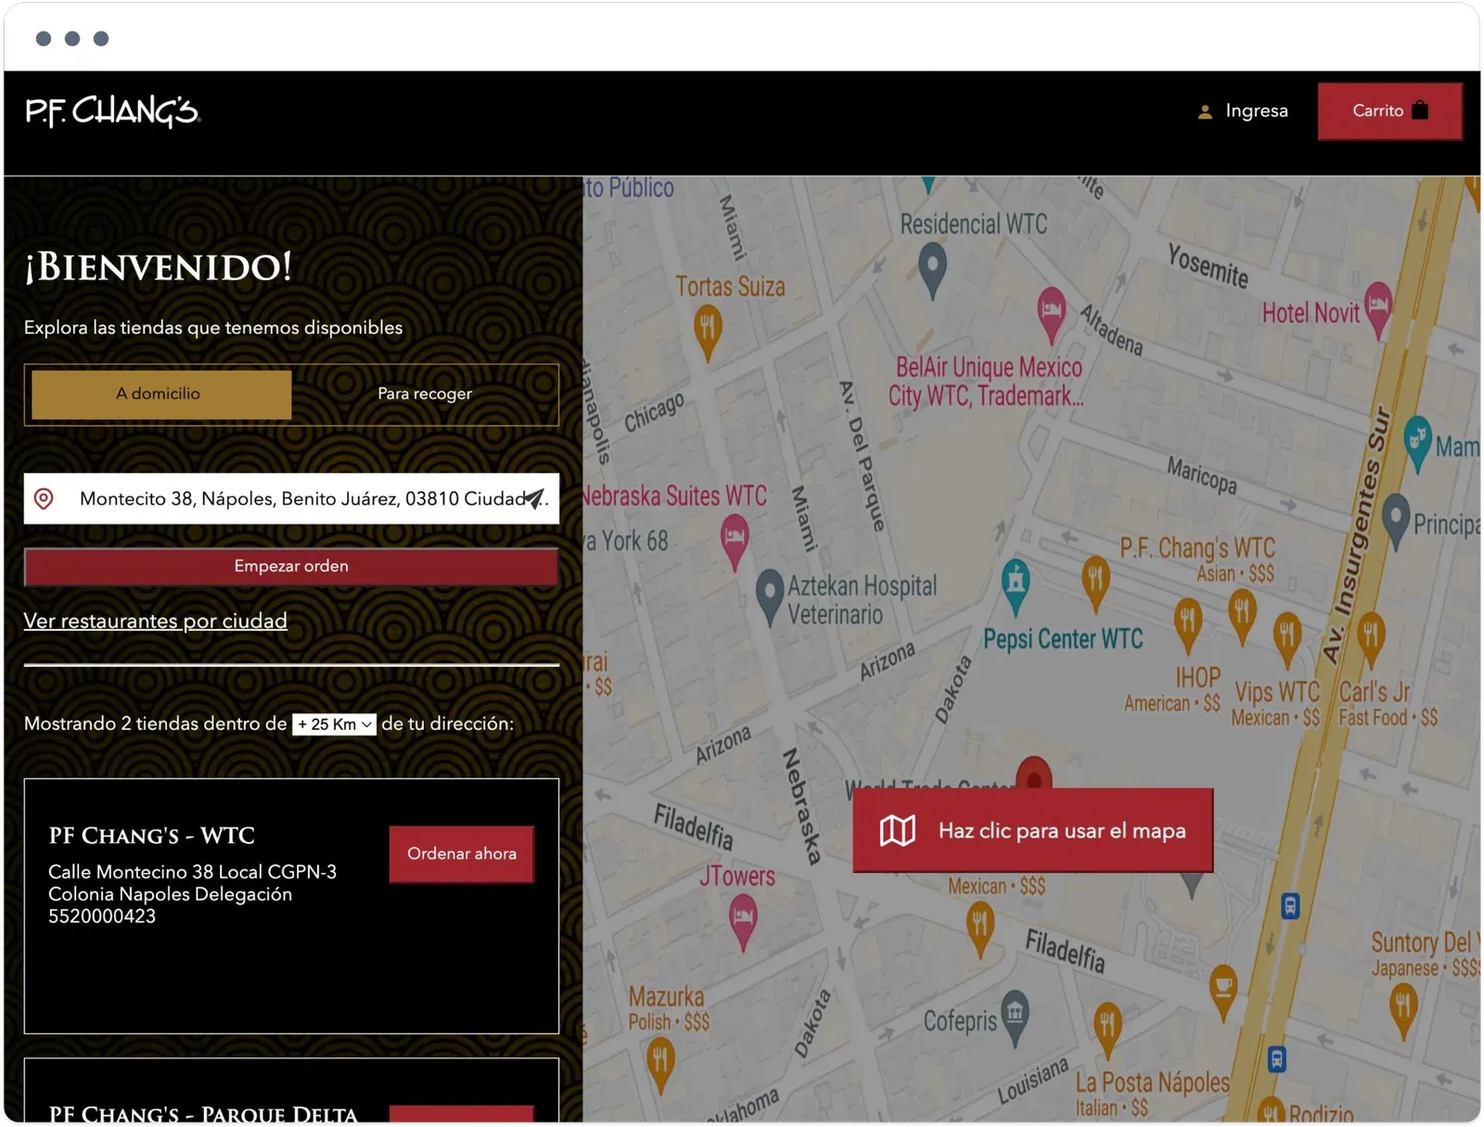This screenshot has width=1484, height=1127.
Task: Click the gray pin next to the Principal label
Action: click(x=1396, y=520)
